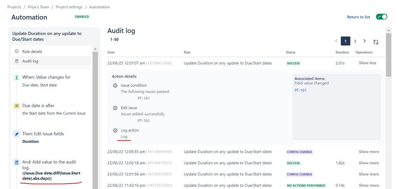Click the sidebar rule panel scrollbar

pos(95,120)
